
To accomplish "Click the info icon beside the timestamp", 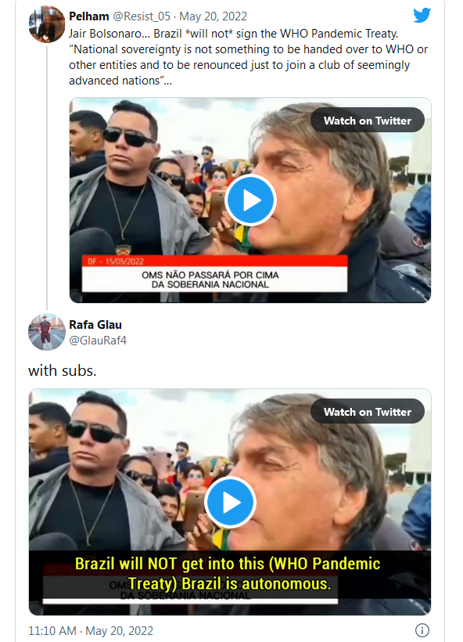I will click(422, 630).
